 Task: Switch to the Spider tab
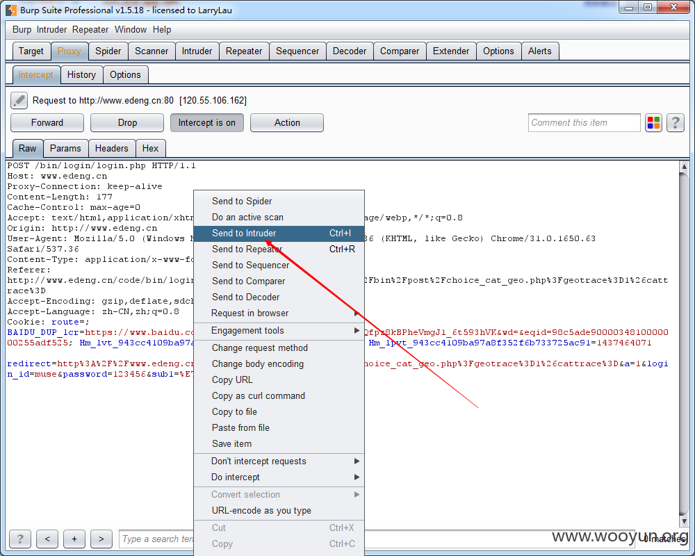108,51
